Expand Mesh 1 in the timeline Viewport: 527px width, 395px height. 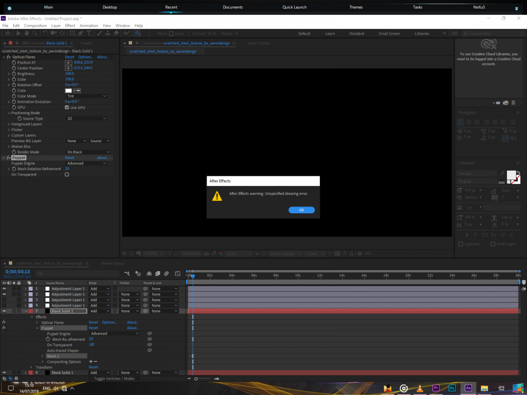[42, 356]
